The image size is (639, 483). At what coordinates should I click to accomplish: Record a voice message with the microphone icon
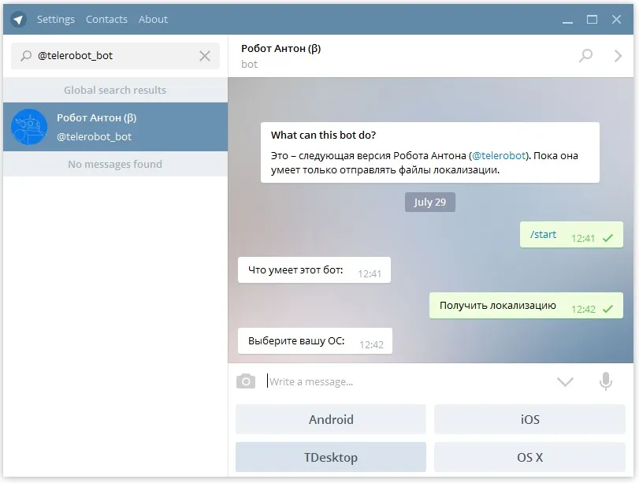pyautogui.click(x=606, y=381)
